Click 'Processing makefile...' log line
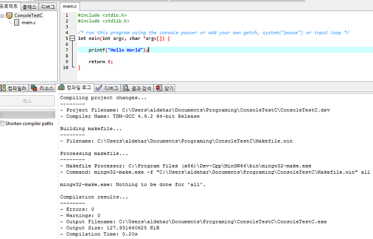Viewport: 373px width, 239px height. point(94,153)
